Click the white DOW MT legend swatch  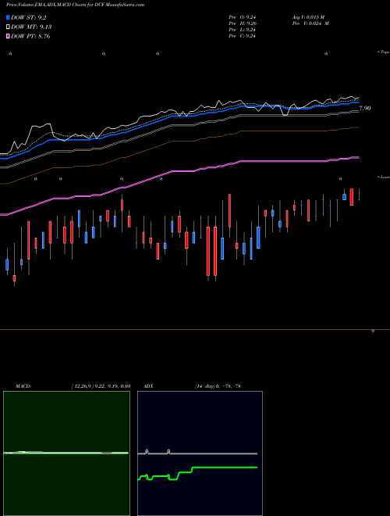[x=8, y=27]
